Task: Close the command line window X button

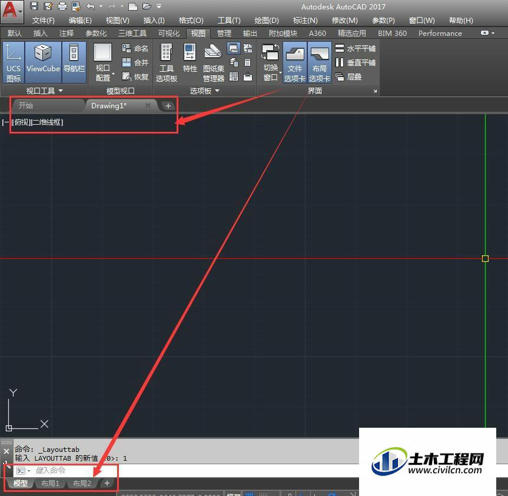Action: coord(6,451)
